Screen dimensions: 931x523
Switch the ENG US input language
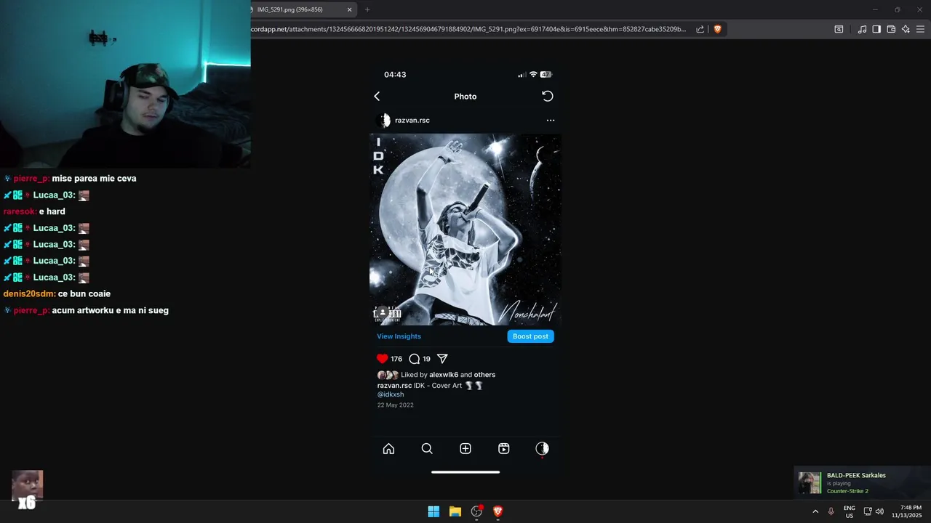[850, 511]
